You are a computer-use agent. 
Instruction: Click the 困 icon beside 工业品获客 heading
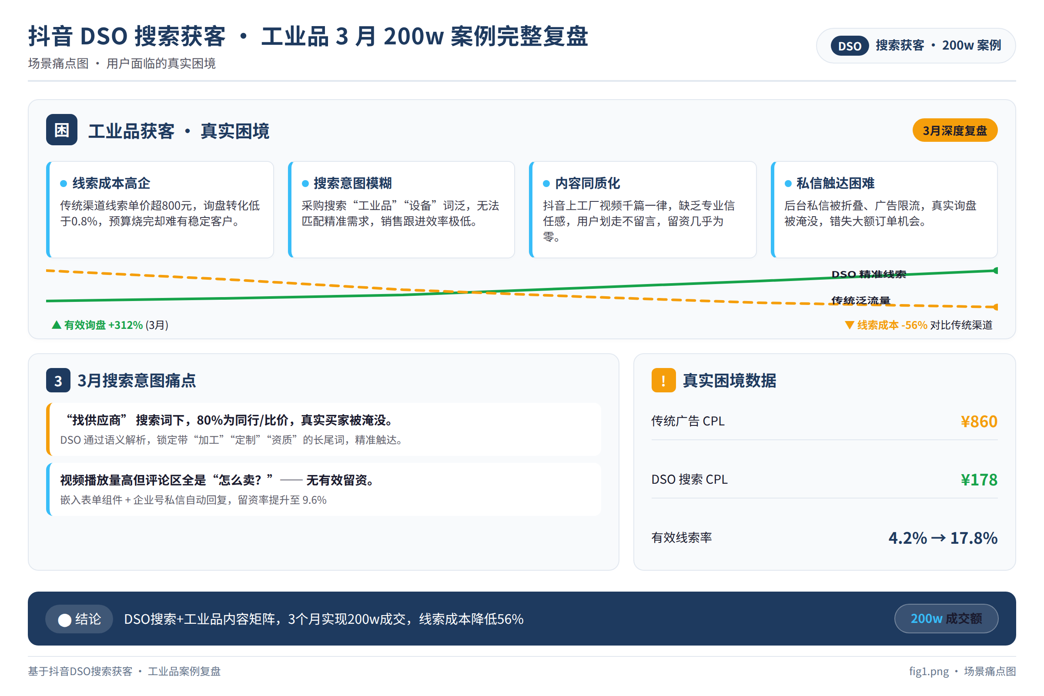point(62,130)
